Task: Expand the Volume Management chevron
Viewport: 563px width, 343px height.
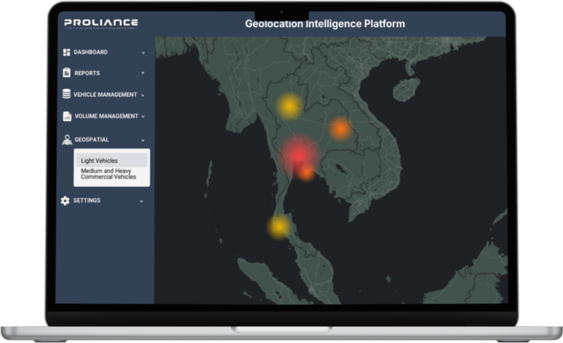Action: [x=143, y=117]
